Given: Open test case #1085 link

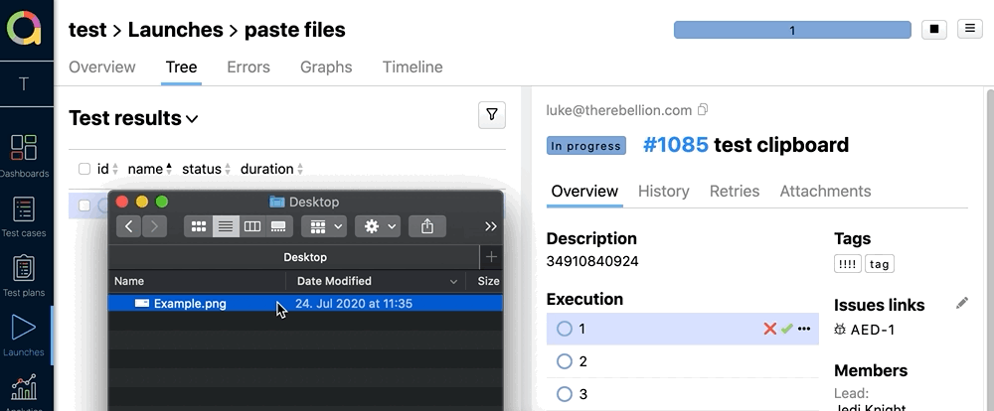Looking at the screenshot, I should pos(675,145).
